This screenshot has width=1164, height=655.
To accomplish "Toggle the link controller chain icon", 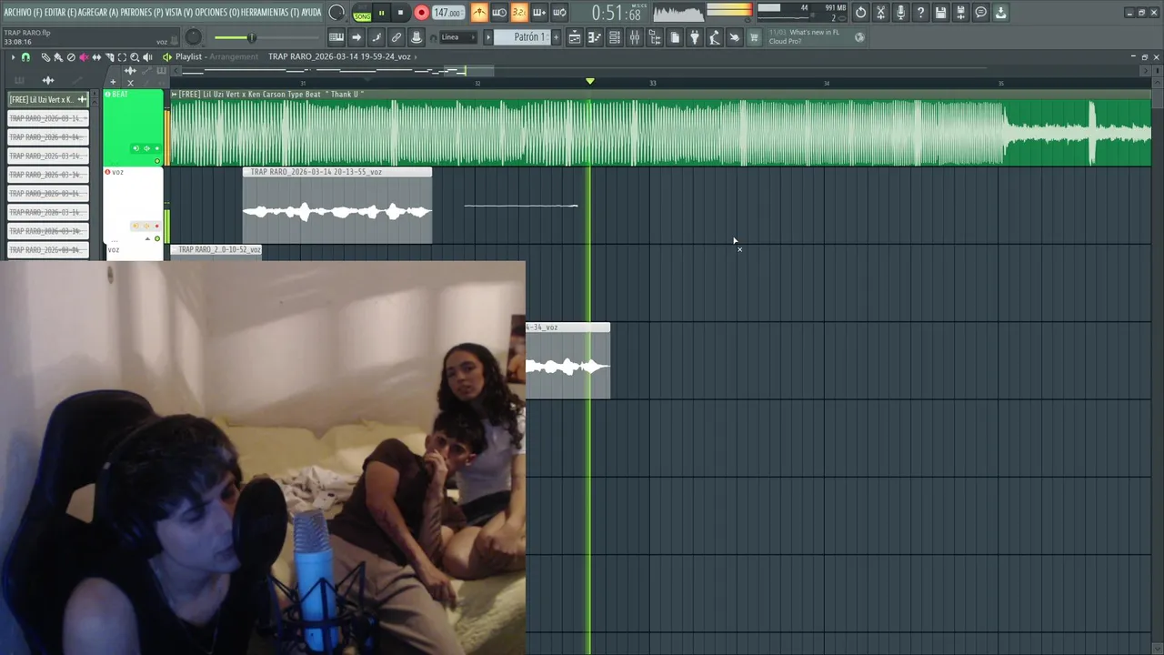I will (x=396, y=37).
